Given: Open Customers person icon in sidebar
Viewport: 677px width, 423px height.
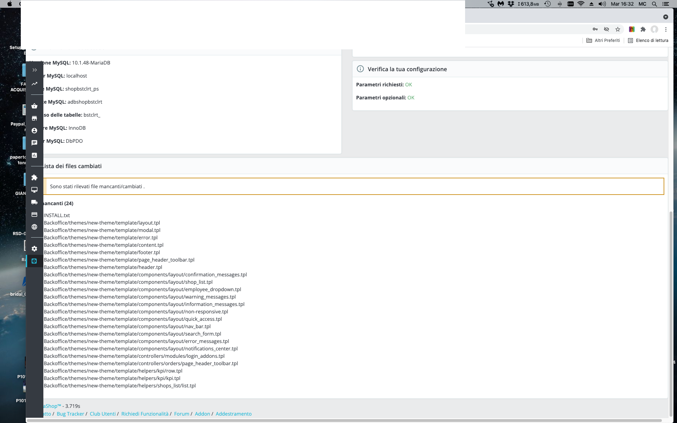Looking at the screenshot, I should click(x=35, y=131).
